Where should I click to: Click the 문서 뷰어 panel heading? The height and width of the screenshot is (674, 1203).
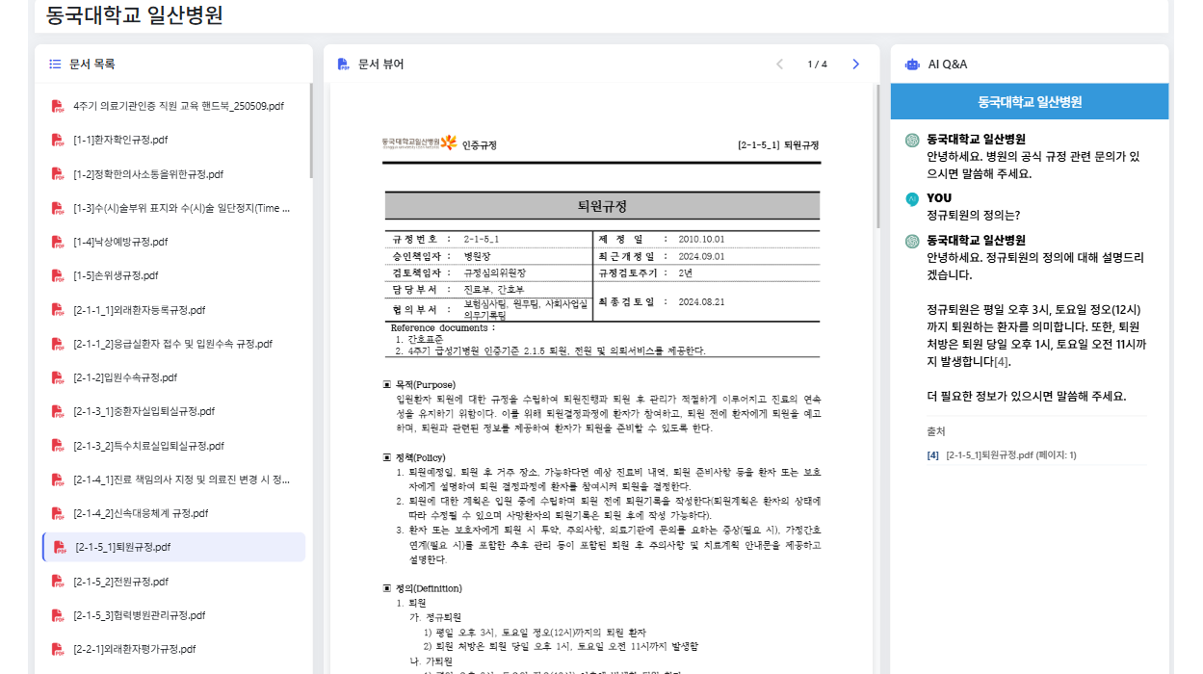(381, 65)
